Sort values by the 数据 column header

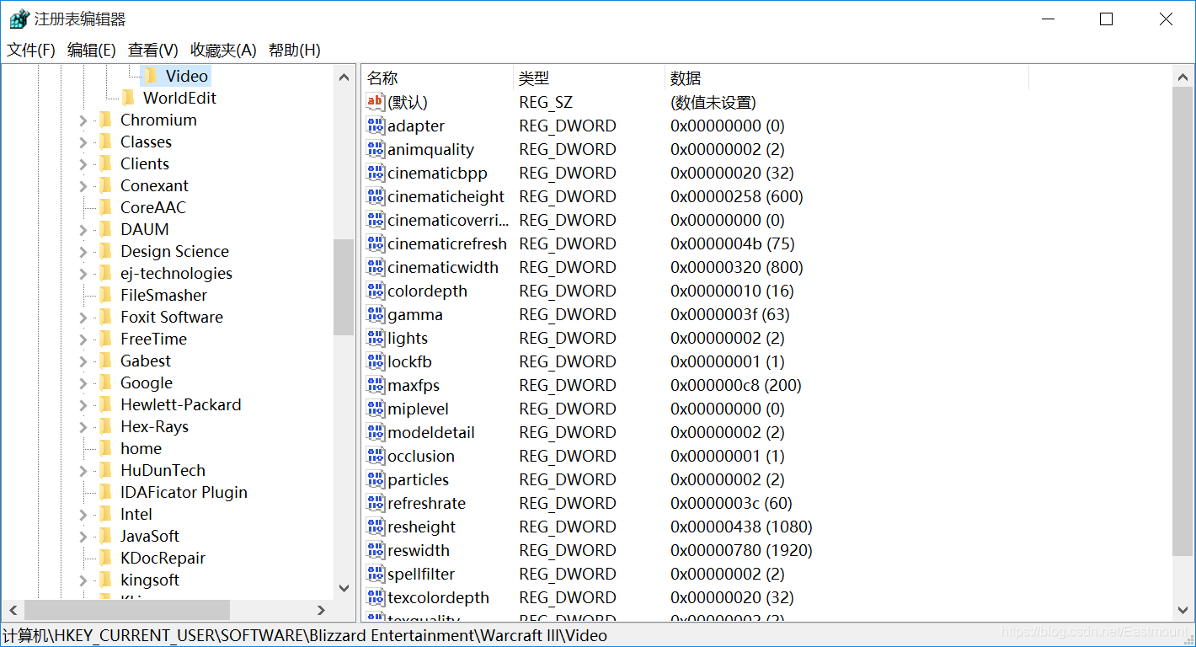tap(846, 78)
